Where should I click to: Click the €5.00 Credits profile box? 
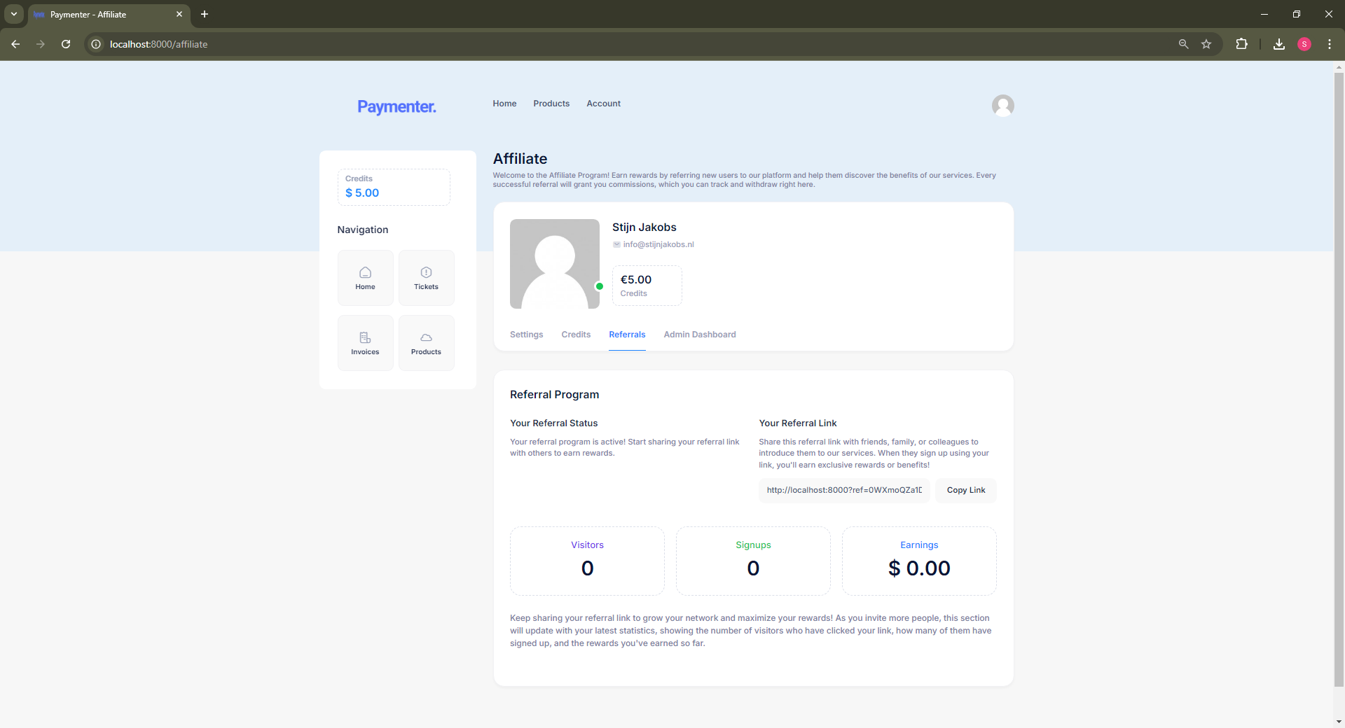click(x=647, y=286)
